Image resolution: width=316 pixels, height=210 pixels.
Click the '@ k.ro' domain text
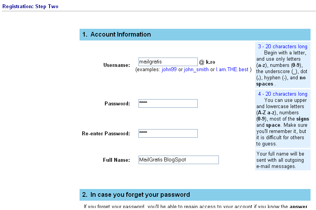207,62
